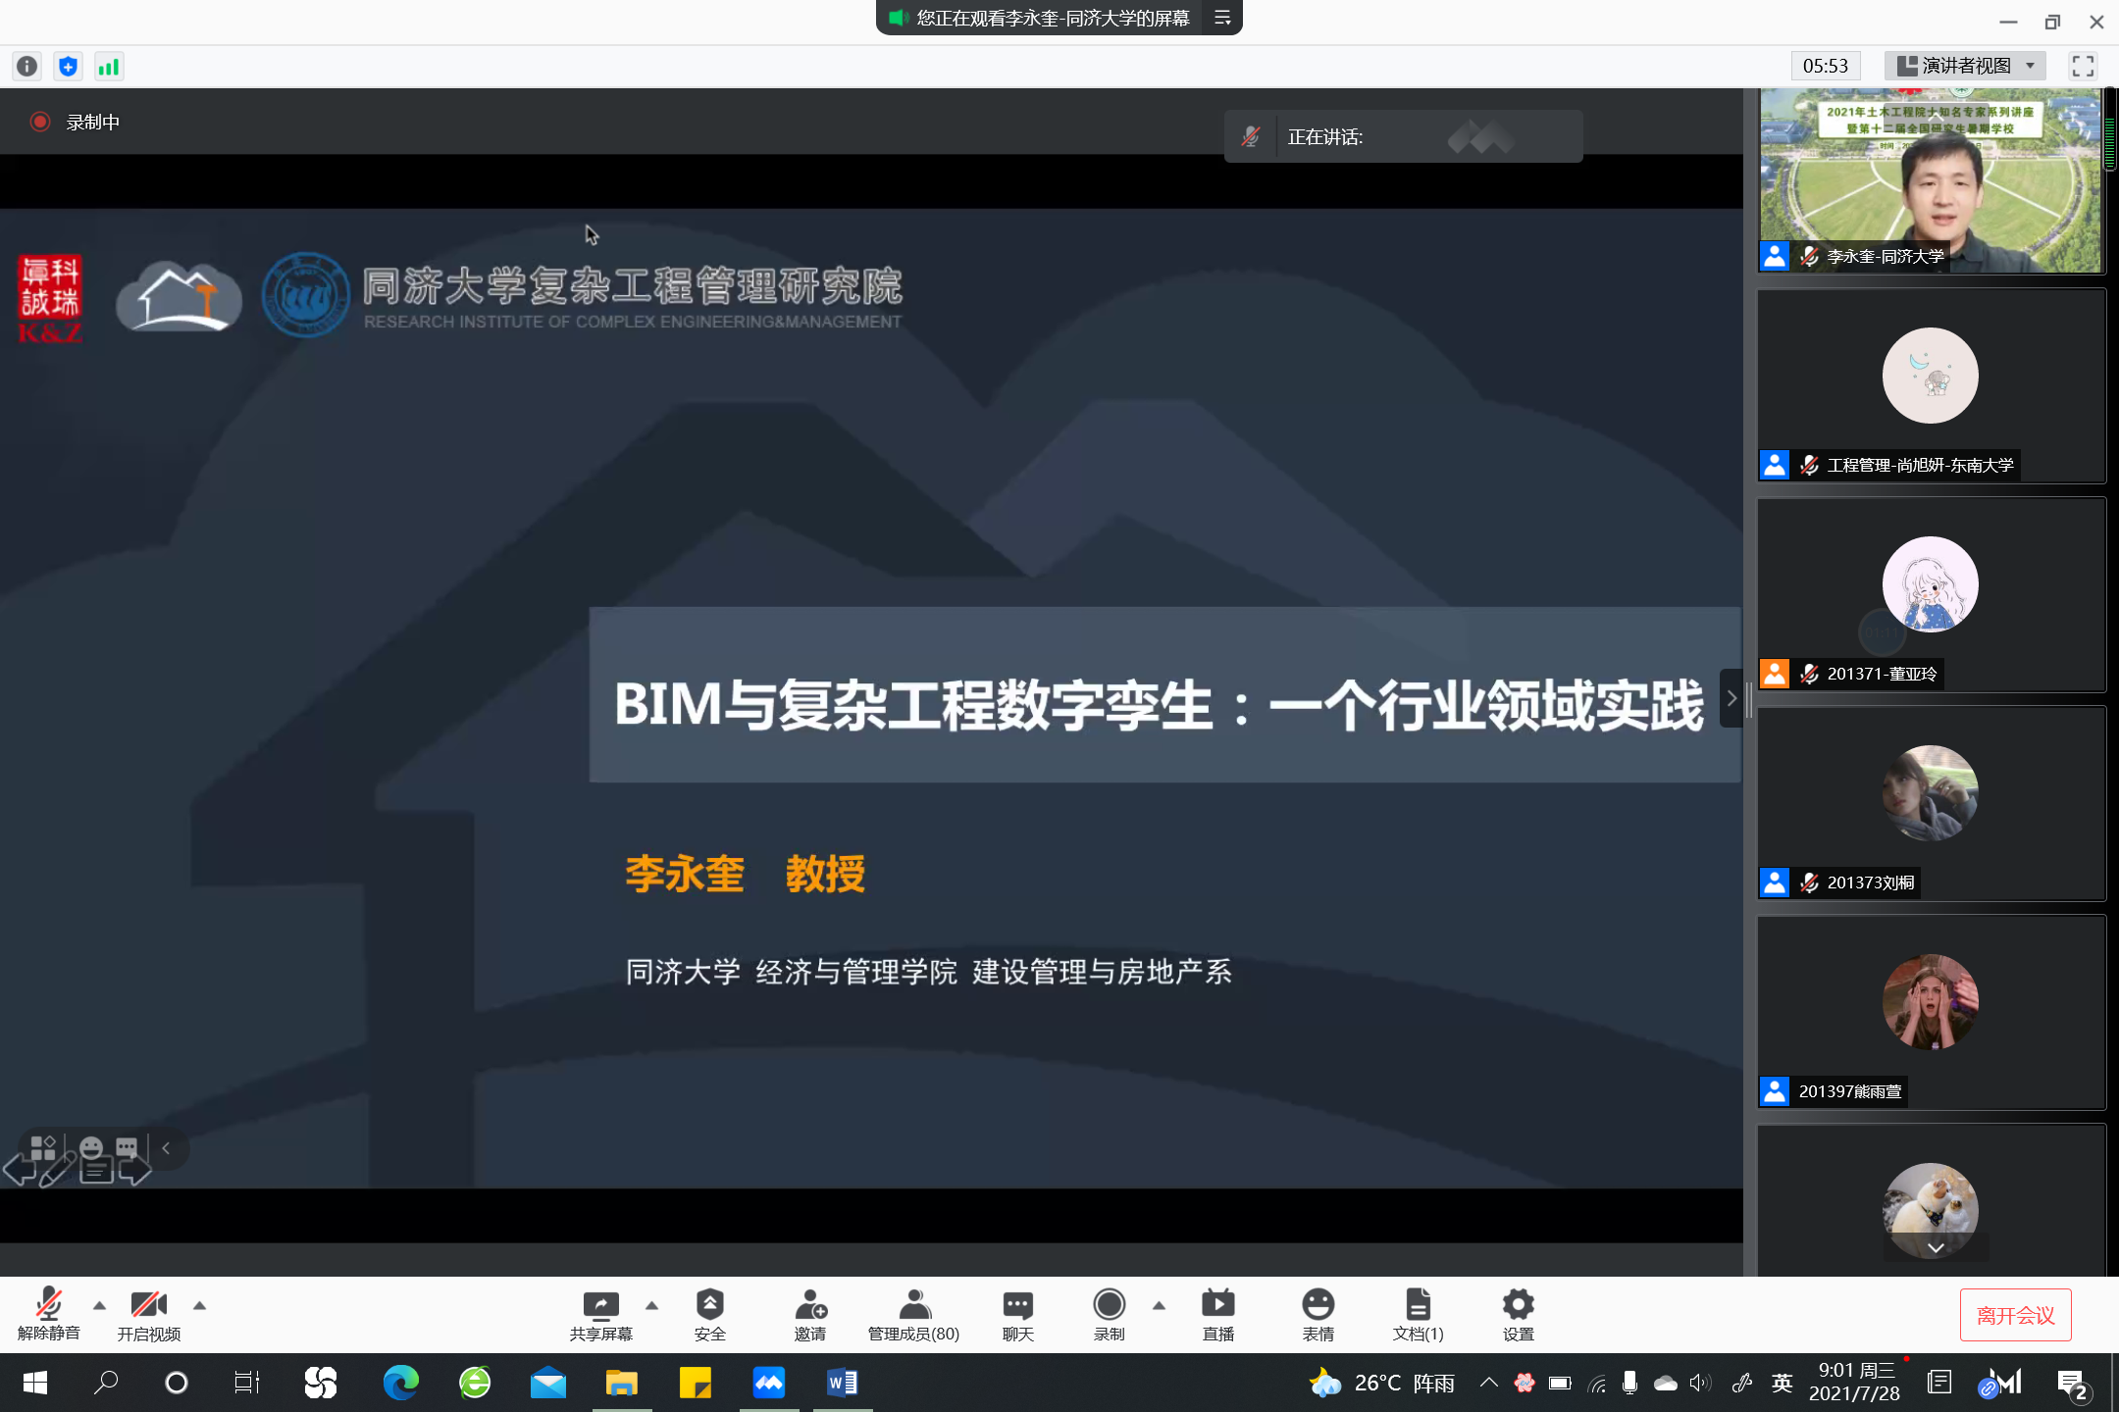Unmute microphone with 解除静音 button

[48, 1305]
